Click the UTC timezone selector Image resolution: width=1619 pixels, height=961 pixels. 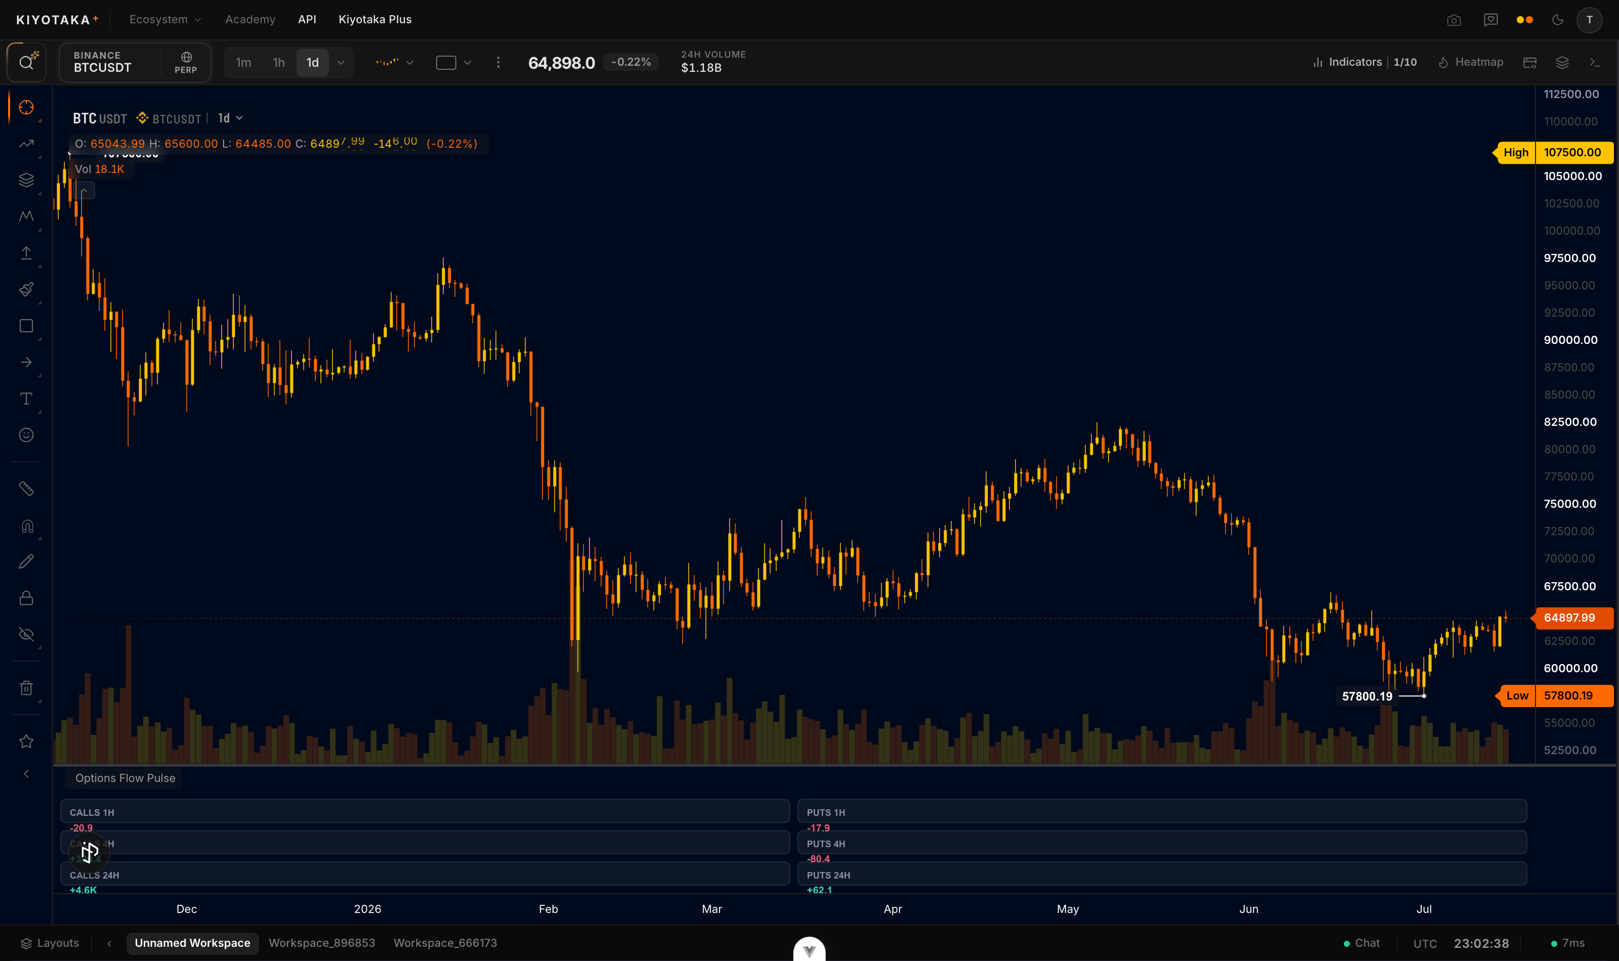(x=1425, y=943)
